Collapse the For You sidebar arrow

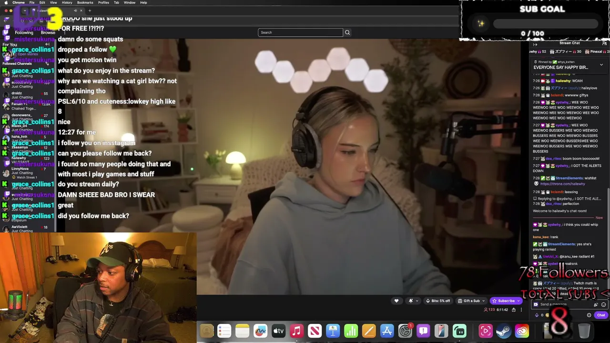click(x=47, y=44)
